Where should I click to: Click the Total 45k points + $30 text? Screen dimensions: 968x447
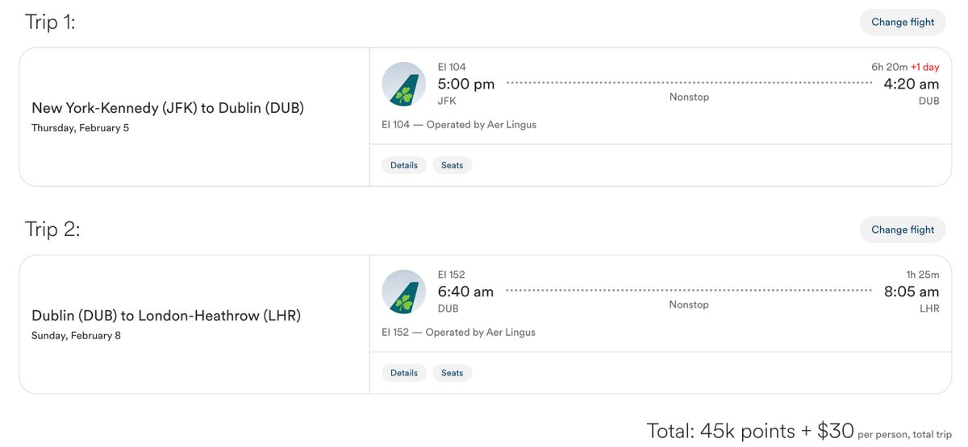tap(750, 431)
